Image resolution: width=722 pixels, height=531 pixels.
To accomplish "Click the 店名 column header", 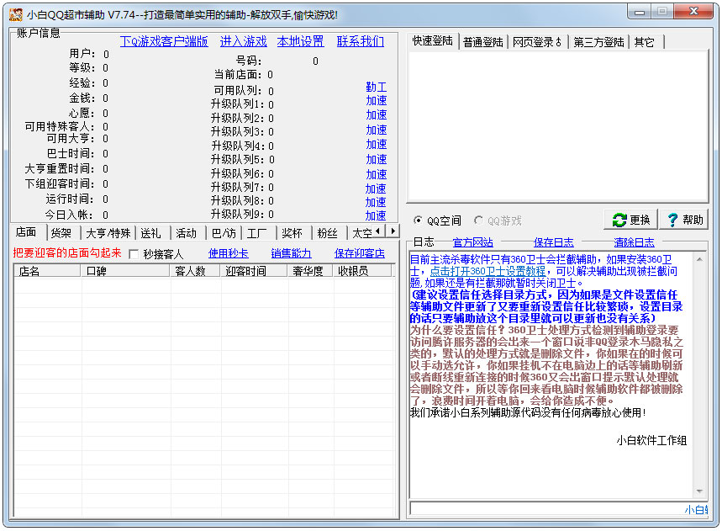I will click(47, 271).
